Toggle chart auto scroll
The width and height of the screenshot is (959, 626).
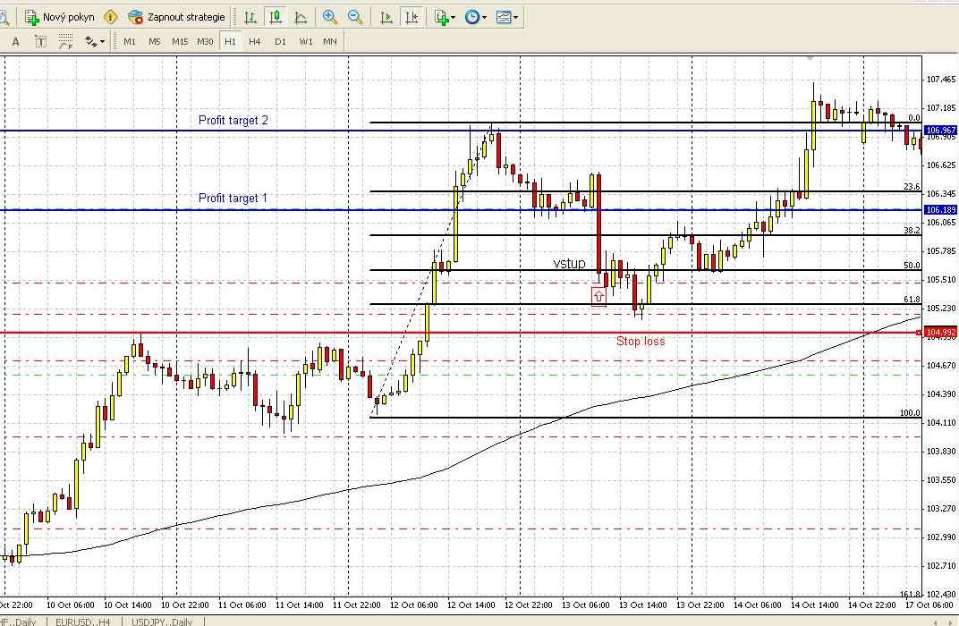(386, 17)
